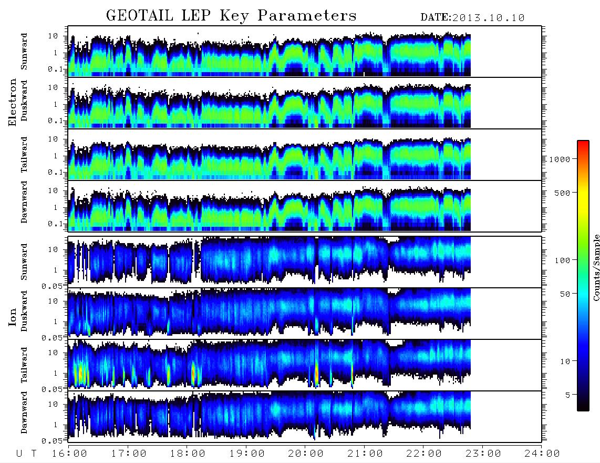Select the 20:00 time tick label
Screen dimensions: 600x463
pyautogui.click(x=306, y=454)
